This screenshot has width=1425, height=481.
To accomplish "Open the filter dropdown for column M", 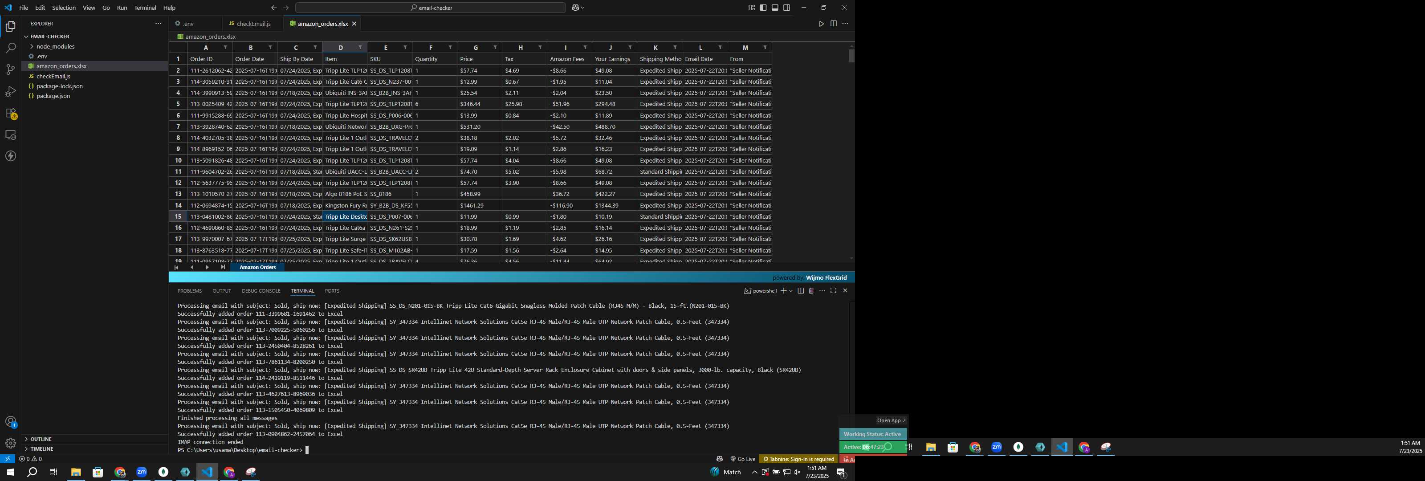I will click(x=765, y=48).
